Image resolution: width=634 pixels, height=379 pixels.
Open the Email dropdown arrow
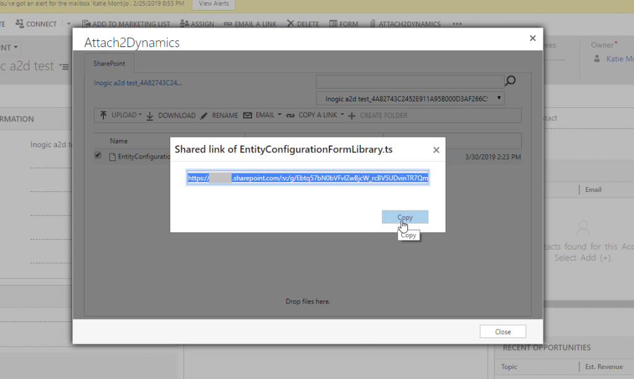tap(279, 115)
